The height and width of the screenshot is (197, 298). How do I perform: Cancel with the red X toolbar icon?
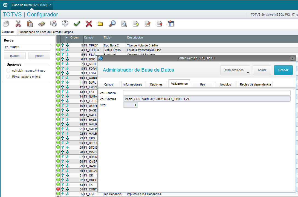[x=89, y=24]
